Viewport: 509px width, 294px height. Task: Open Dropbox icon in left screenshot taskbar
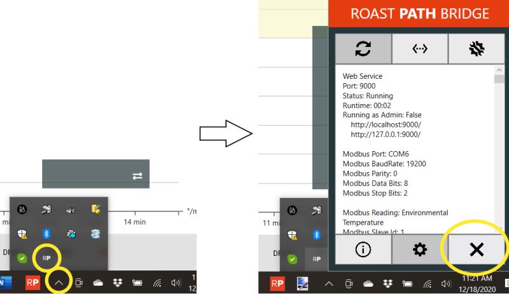(118, 283)
